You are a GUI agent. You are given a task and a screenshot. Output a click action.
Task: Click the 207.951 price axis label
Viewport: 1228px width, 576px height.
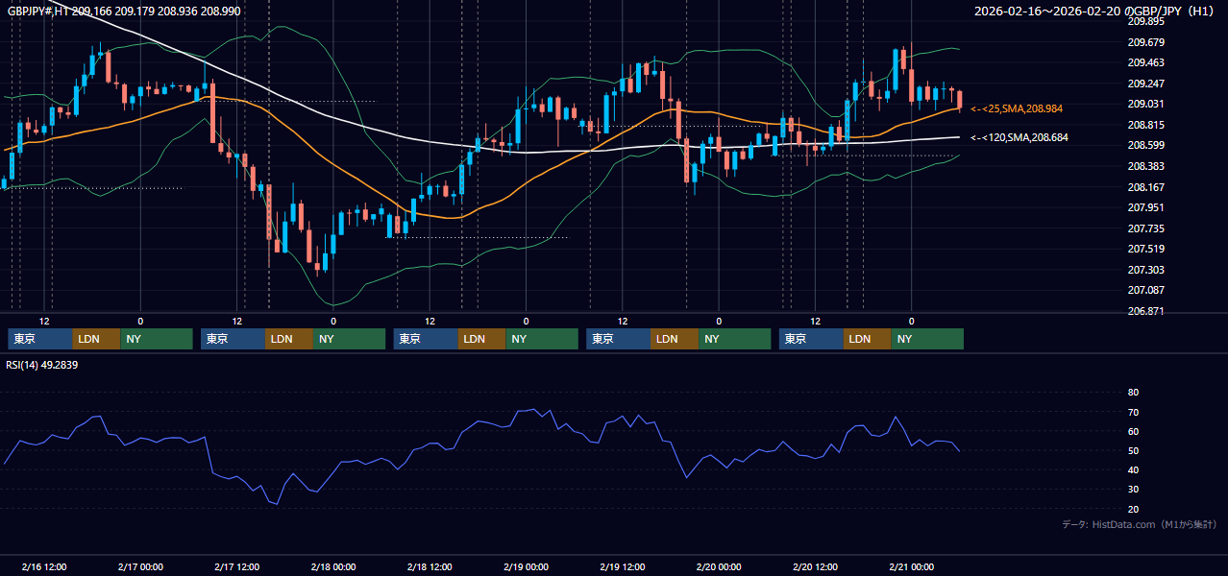click(x=1145, y=207)
